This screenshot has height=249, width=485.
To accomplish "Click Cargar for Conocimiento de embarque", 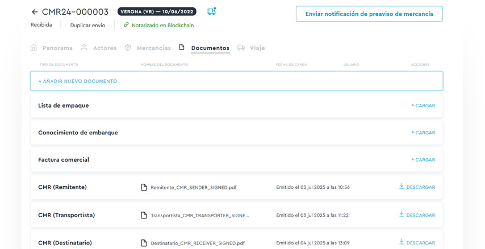I will tap(423, 133).
